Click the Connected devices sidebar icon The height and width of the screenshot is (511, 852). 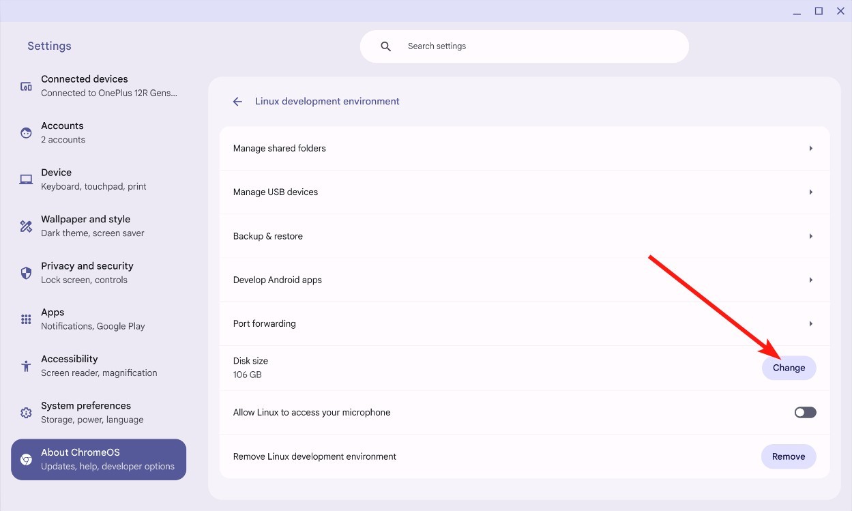26,86
